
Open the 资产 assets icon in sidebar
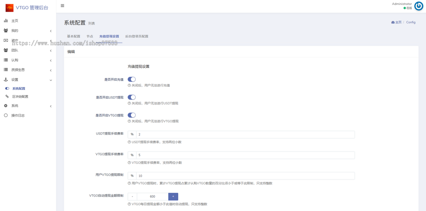(6, 40)
